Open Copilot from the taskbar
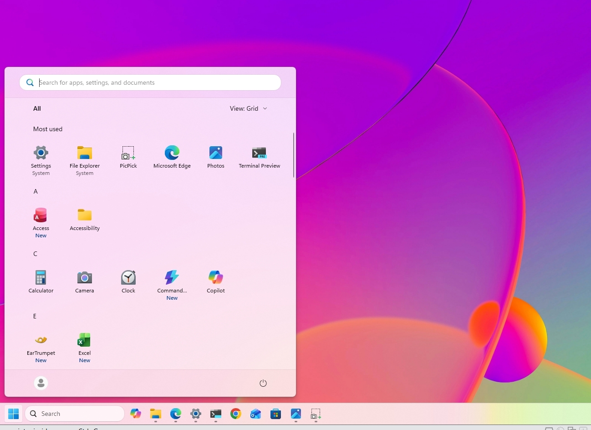Viewport: 591px width, 430px height. pos(136,414)
